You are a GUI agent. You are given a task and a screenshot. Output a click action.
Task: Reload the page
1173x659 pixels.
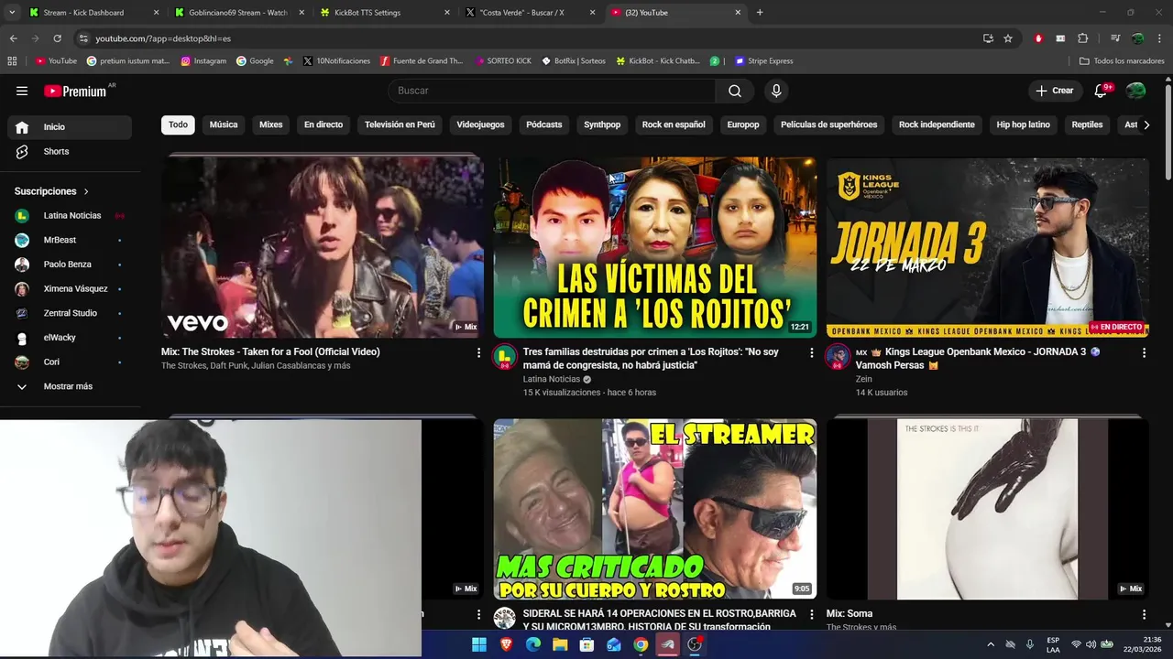click(x=57, y=38)
